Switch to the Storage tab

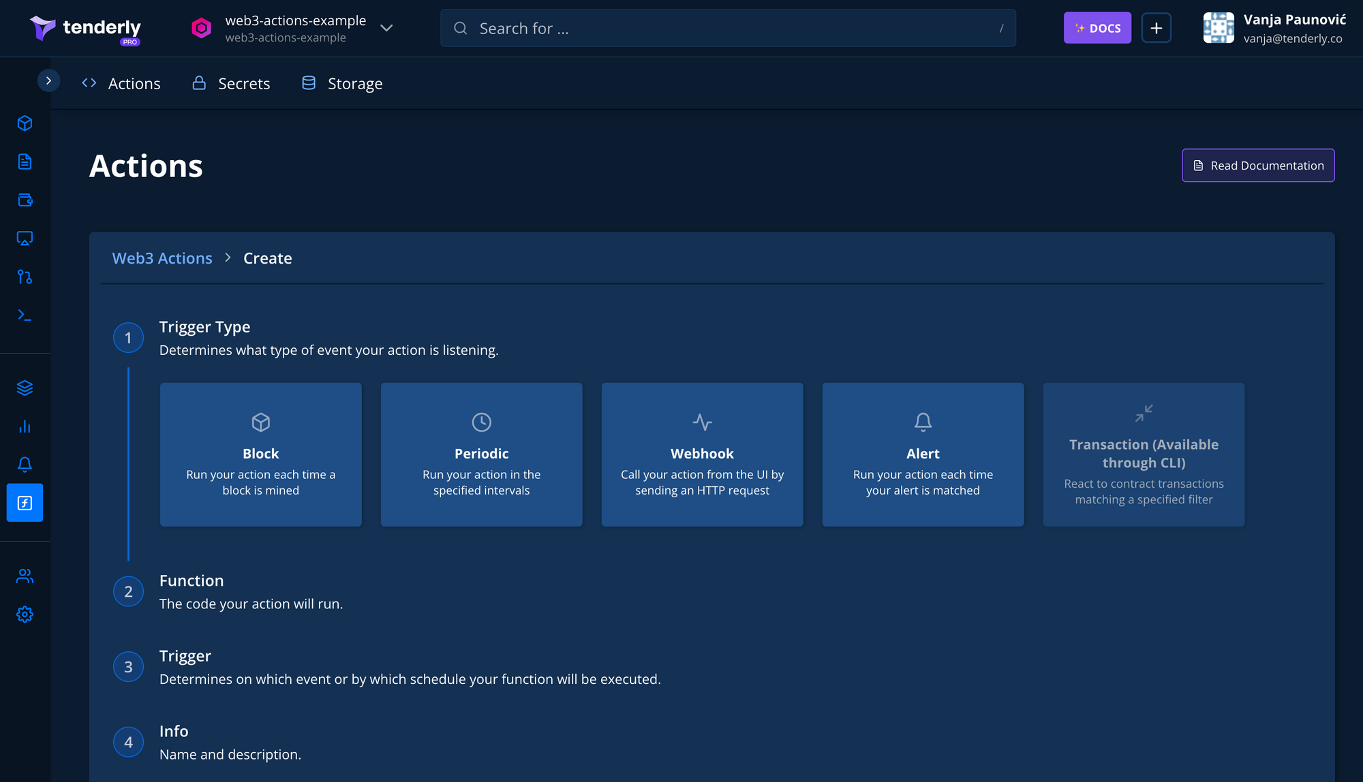[342, 83]
